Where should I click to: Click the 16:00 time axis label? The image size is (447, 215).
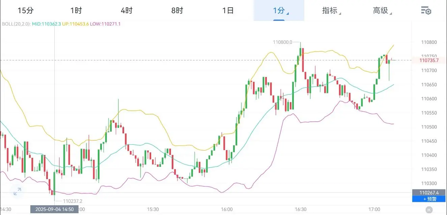(227, 209)
